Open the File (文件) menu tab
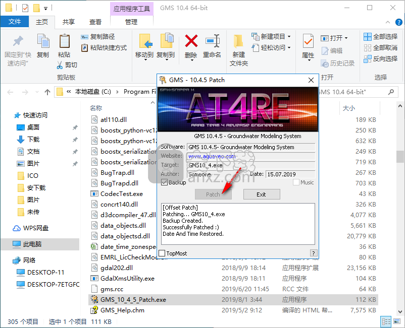The width and height of the screenshot is (405, 328). 15,22
